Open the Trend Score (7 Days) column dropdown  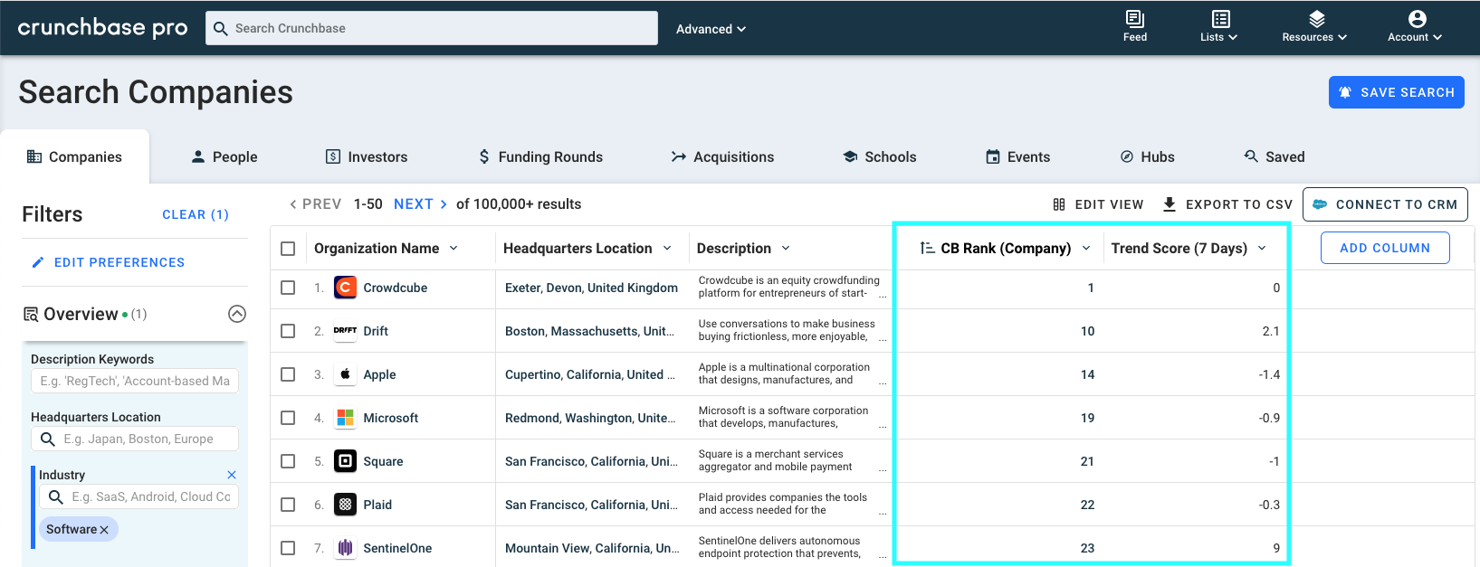(x=1262, y=248)
